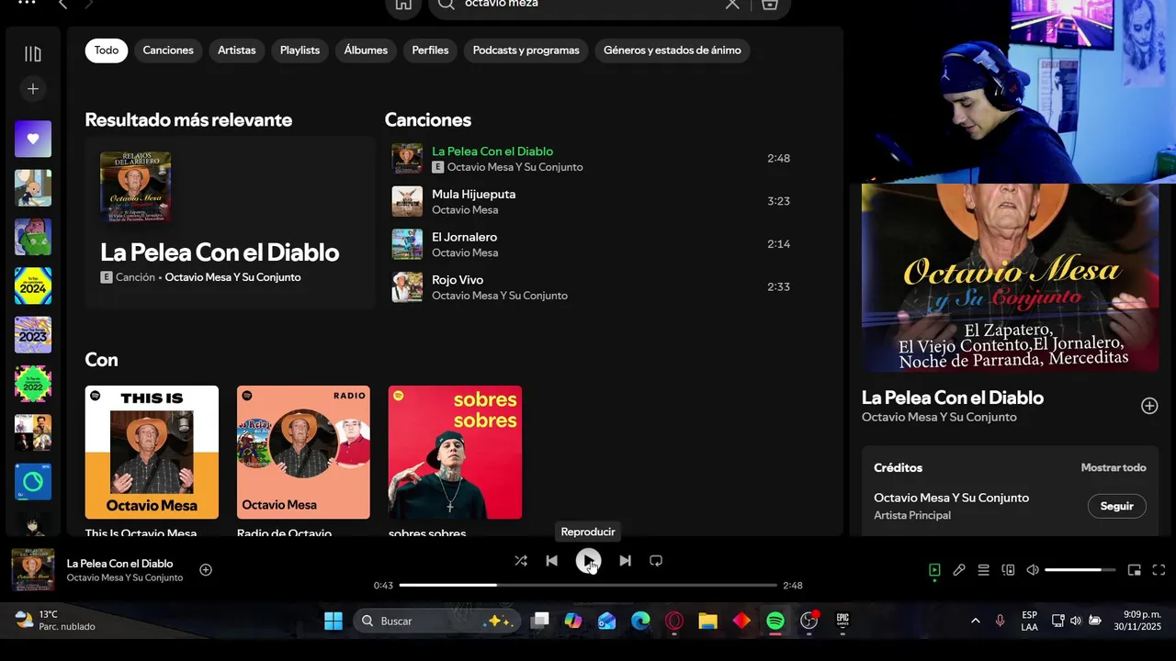Open now playing album art thumbnail
This screenshot has width=1176, height=661.
pyautogui.click(x=33, y=570)
